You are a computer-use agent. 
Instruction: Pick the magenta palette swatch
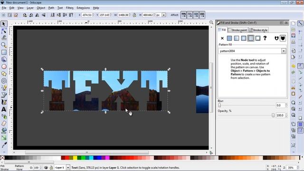[x=107, y=158]
